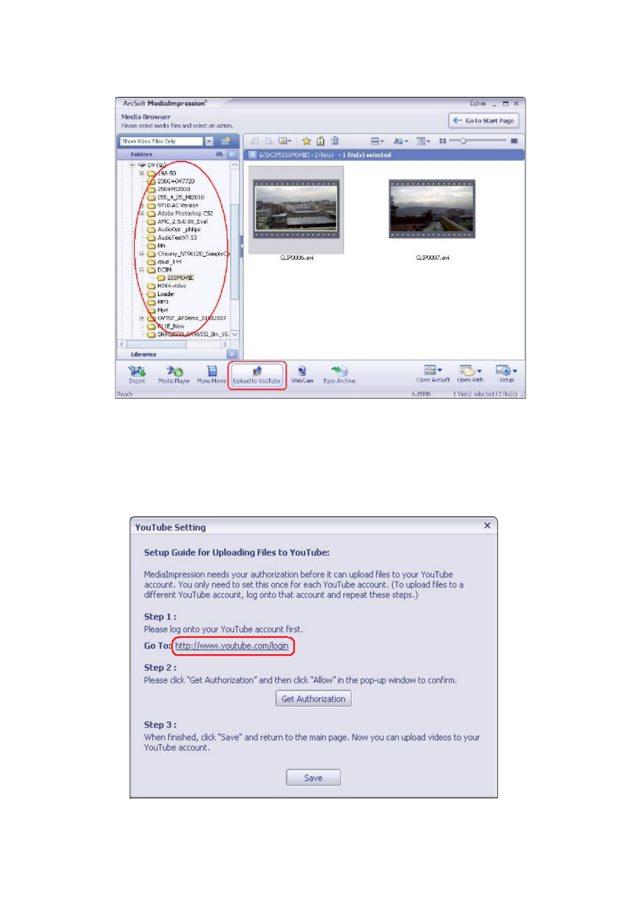Open the Open With dropdown
Viewport: 637px width, 902px height.
click(x=470, y=373)
